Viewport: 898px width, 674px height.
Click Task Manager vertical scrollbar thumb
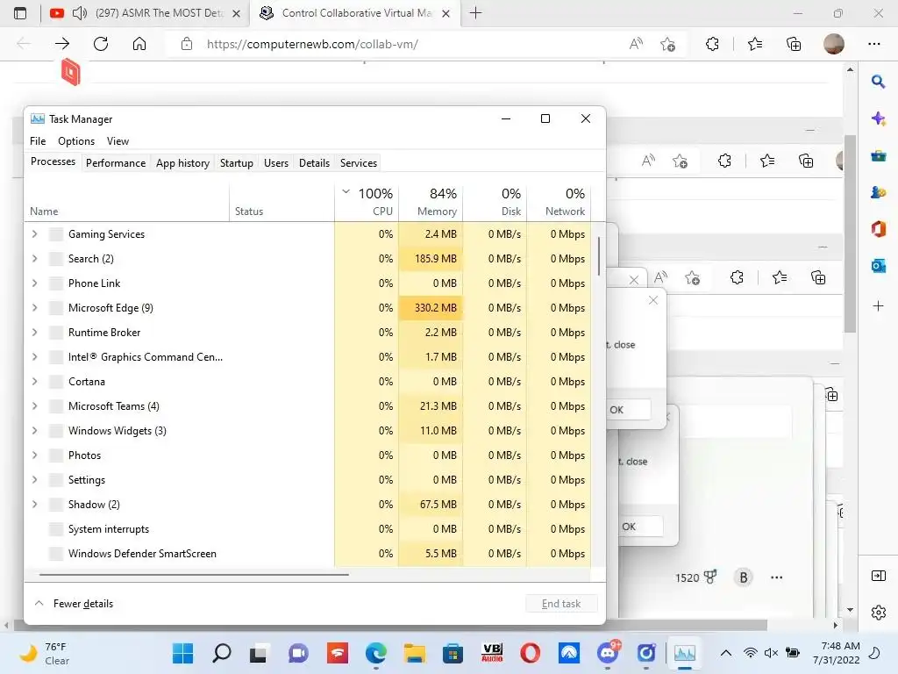[598, 256]
